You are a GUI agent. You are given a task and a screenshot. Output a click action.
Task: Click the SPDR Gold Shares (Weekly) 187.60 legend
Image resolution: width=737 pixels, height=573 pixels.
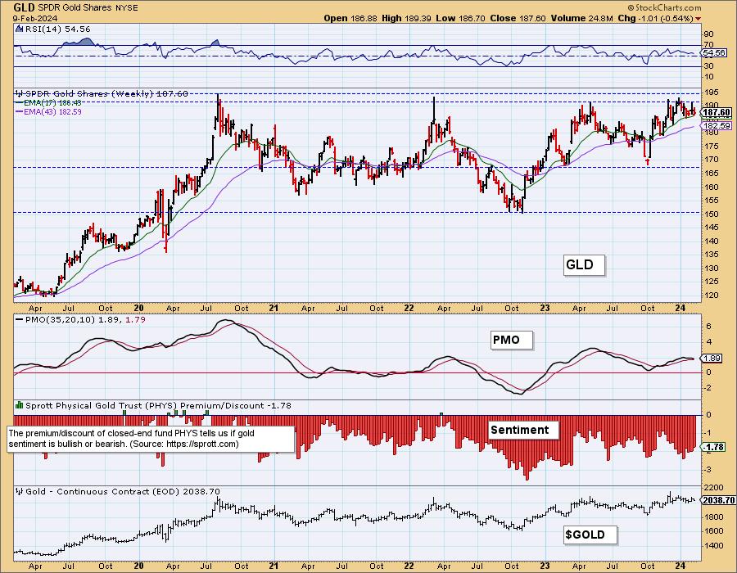(x=106, y=93)
